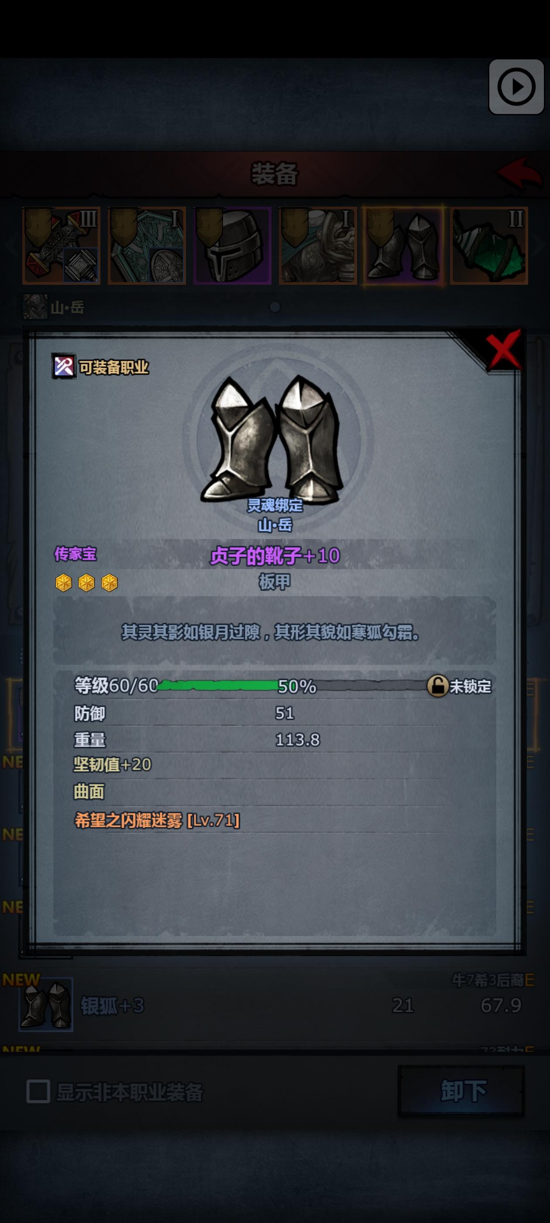Viewport: 550px width, 1223px height.
Task: Select the green gem accessory slot
Action: pos(489,245)
